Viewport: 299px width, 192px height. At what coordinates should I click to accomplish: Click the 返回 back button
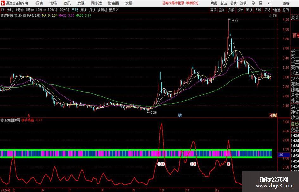coord(285,10)
